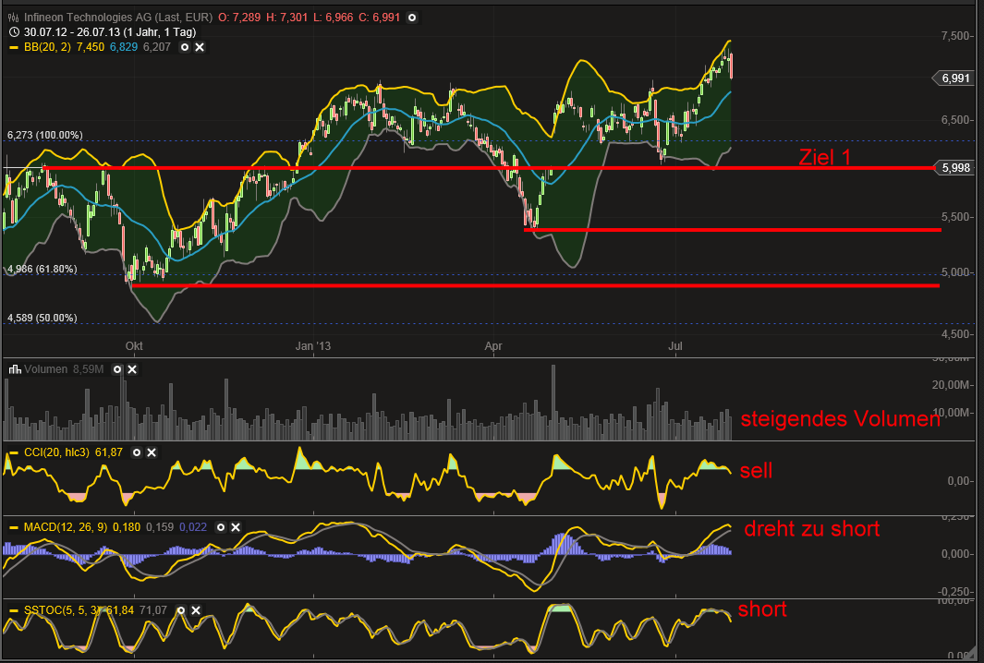Click the 7,500 price axis label
This screenshot has width=984, height=663.
(x=957, y=36)
